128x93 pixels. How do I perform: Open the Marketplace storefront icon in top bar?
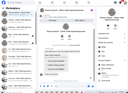[77, 3]
